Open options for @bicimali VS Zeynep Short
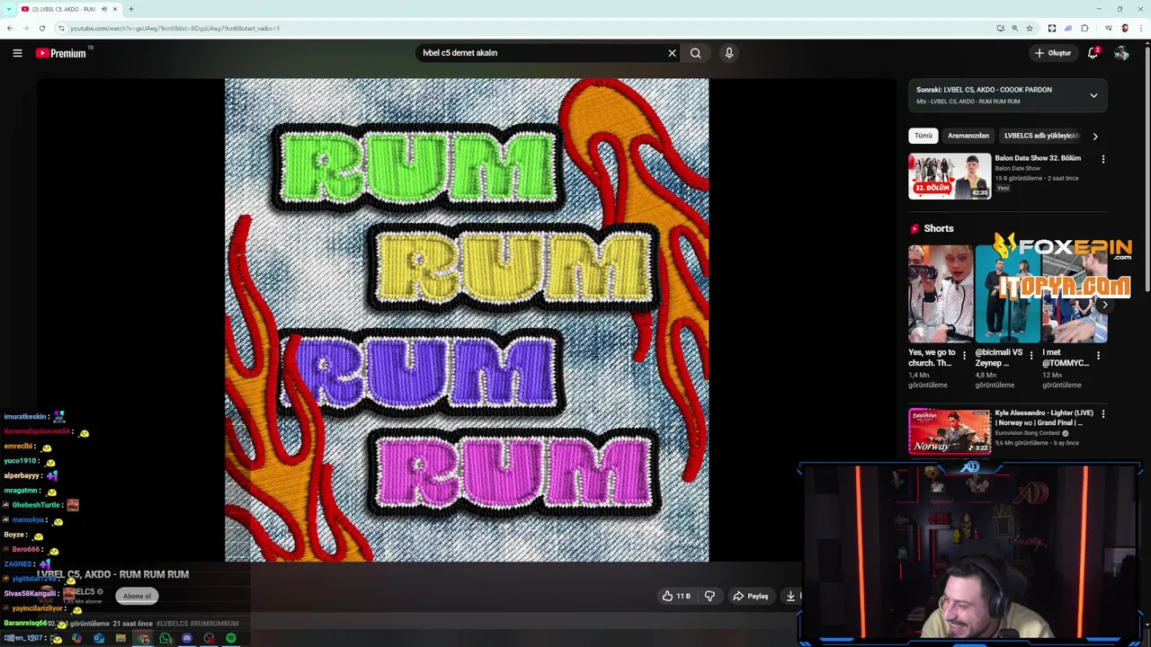1151x647 pixels. pos(1031,356)
